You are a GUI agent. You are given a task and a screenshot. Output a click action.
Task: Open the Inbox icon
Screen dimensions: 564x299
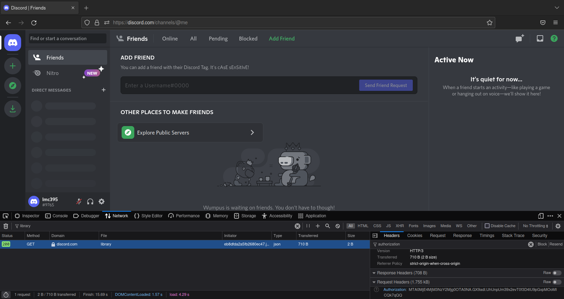(540, 38)
